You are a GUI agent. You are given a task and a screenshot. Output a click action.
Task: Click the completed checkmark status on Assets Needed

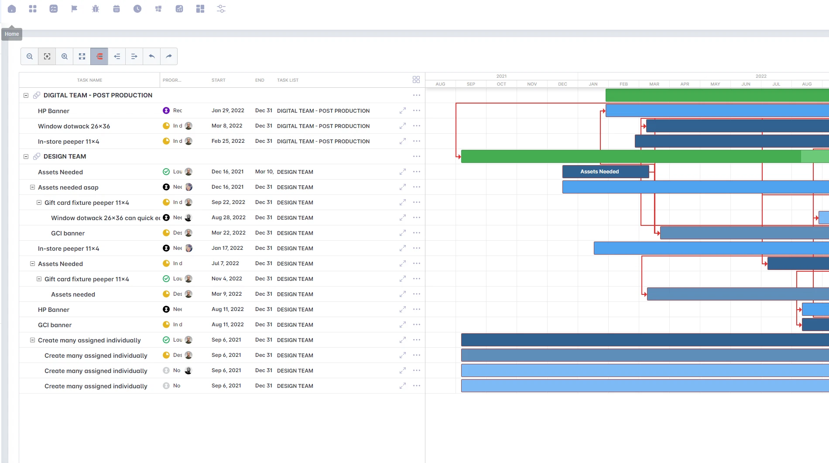166,171
